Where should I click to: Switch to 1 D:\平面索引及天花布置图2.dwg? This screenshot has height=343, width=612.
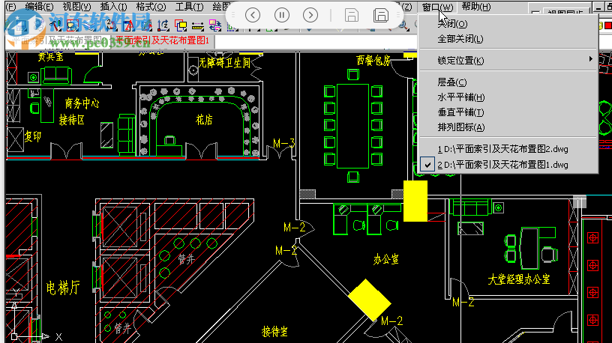(502, 149)
